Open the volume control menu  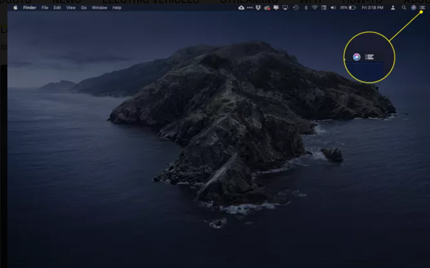tap(333, 8)
